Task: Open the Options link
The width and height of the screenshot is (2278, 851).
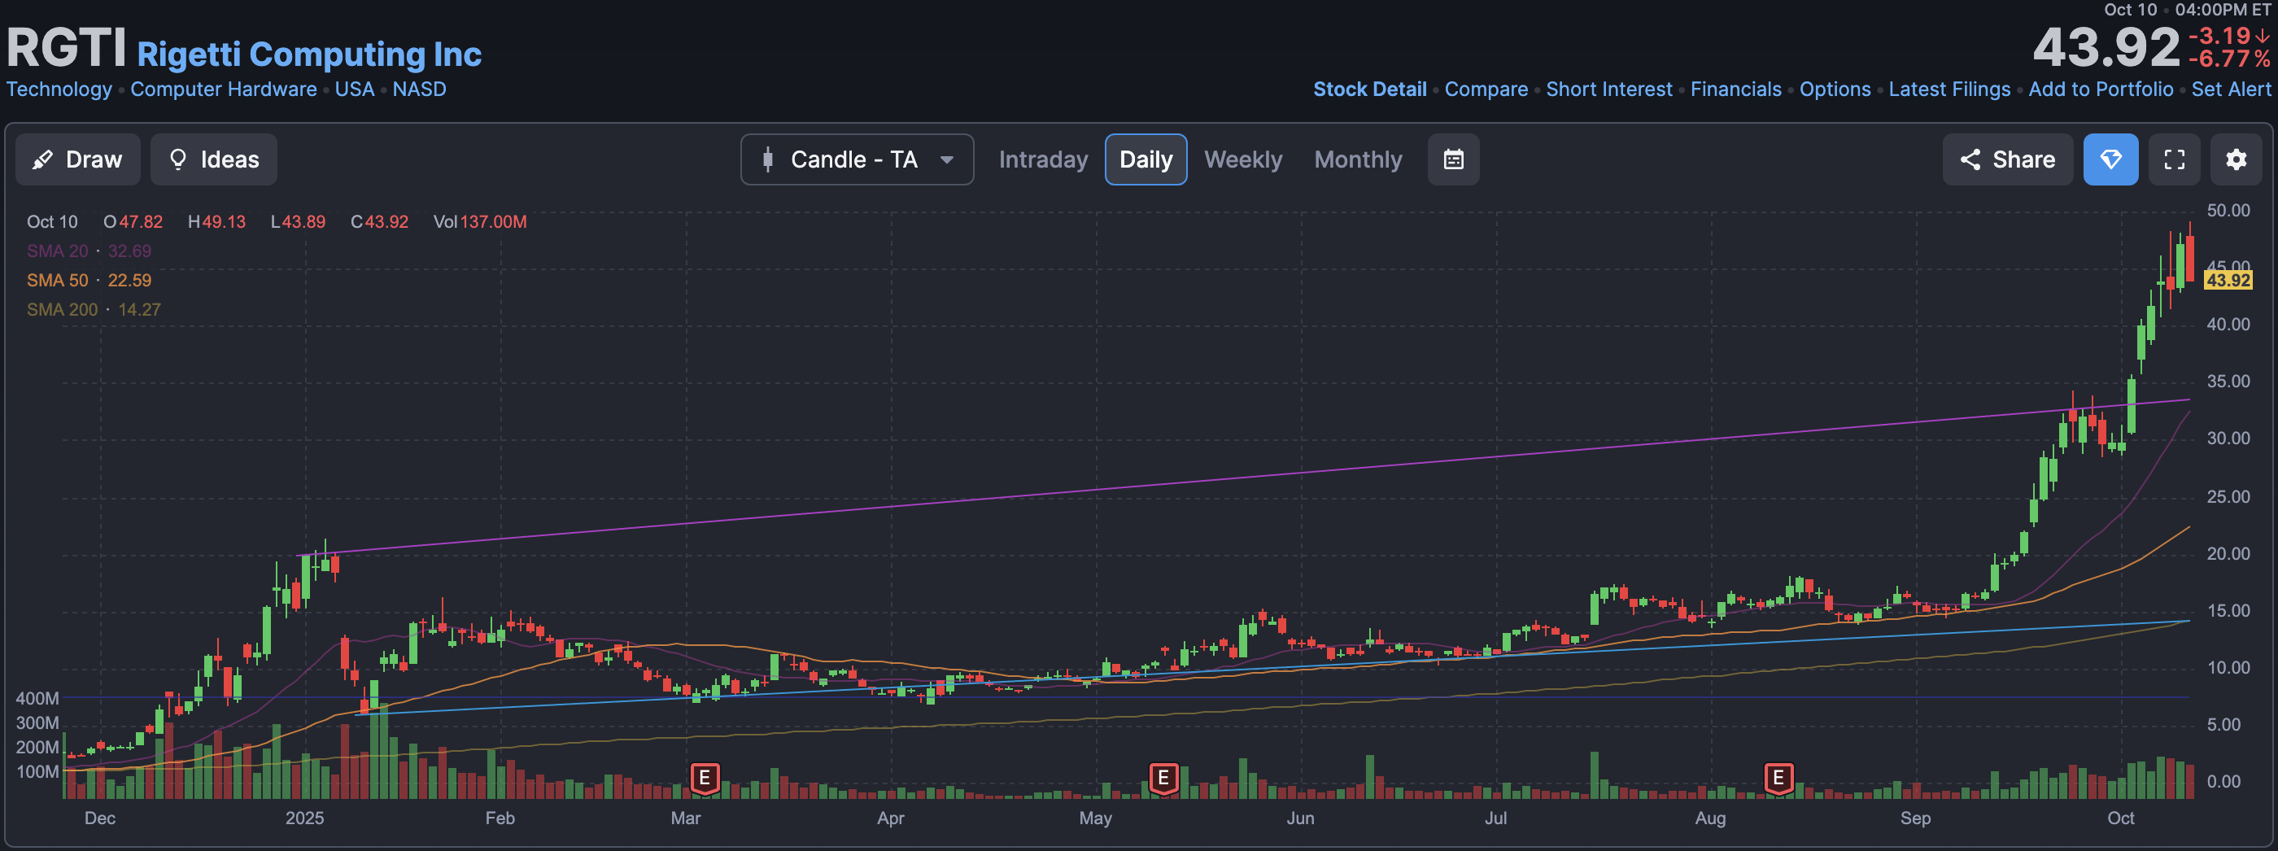Action: (x=1834, y=89)
